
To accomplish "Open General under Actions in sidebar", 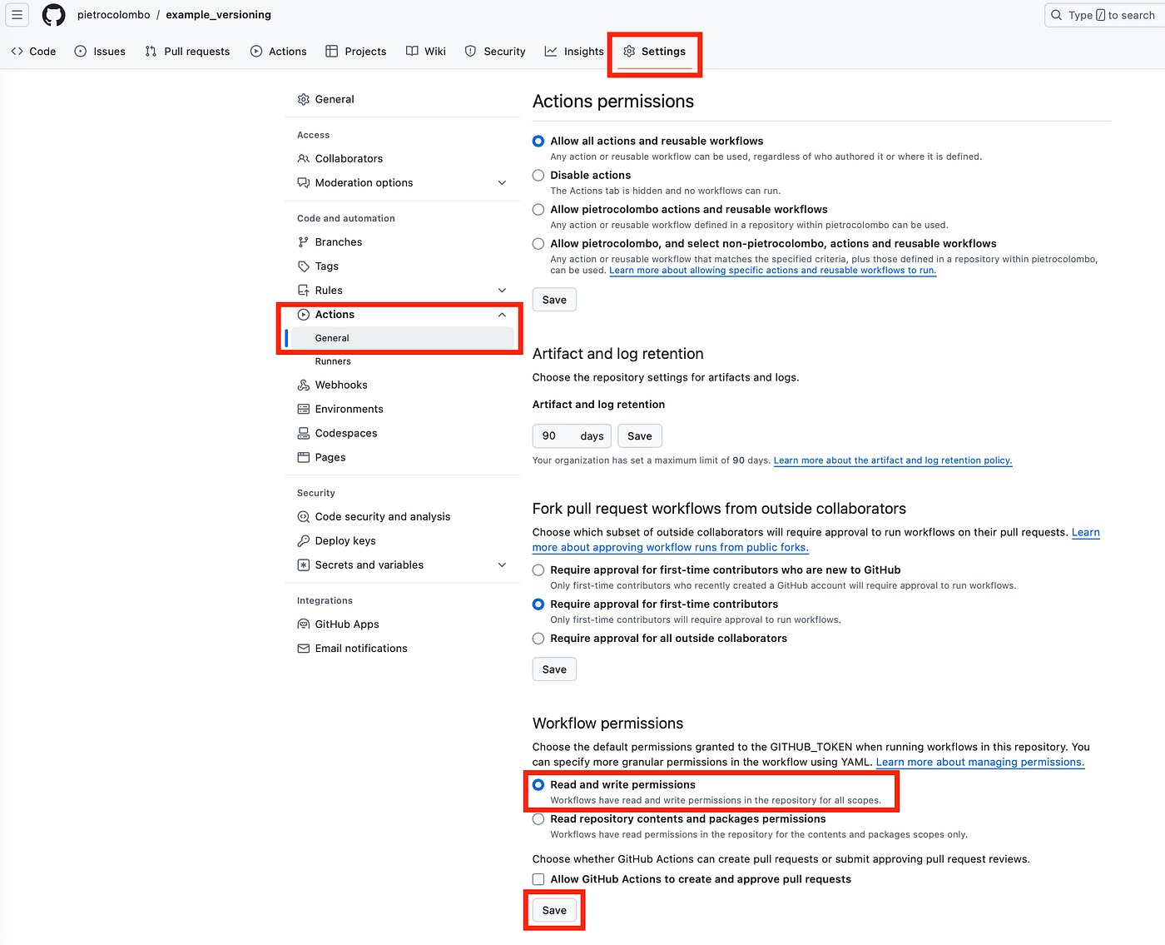I will pyautogui.click(x=403, y=338).
